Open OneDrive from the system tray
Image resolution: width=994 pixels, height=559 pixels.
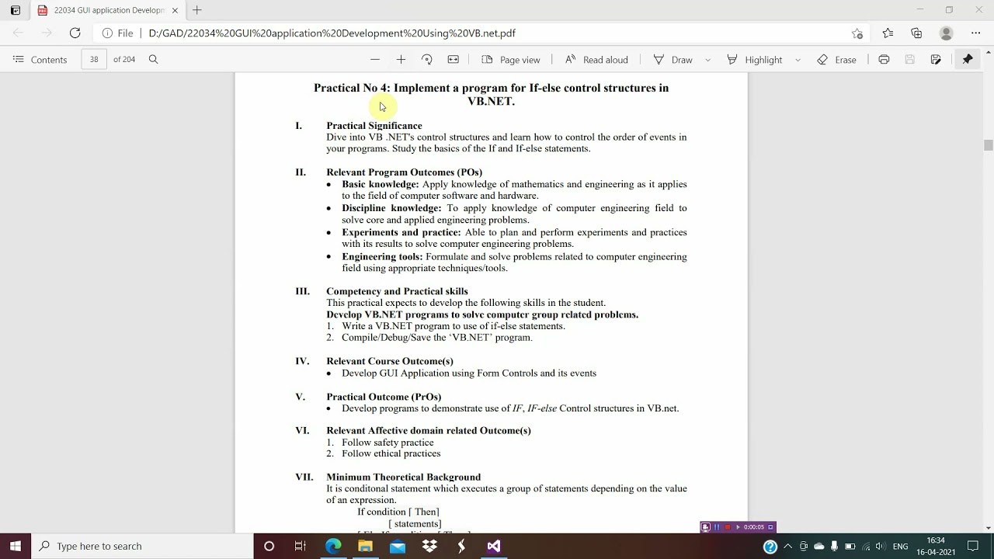click(x=819, y=547)
